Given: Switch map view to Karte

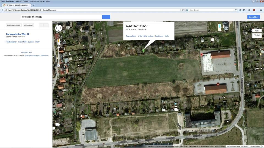Looking at the screenshot, I should [257, 31].
